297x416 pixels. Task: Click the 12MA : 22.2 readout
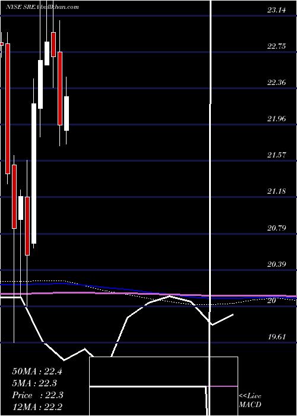click(x=37, y=406)
